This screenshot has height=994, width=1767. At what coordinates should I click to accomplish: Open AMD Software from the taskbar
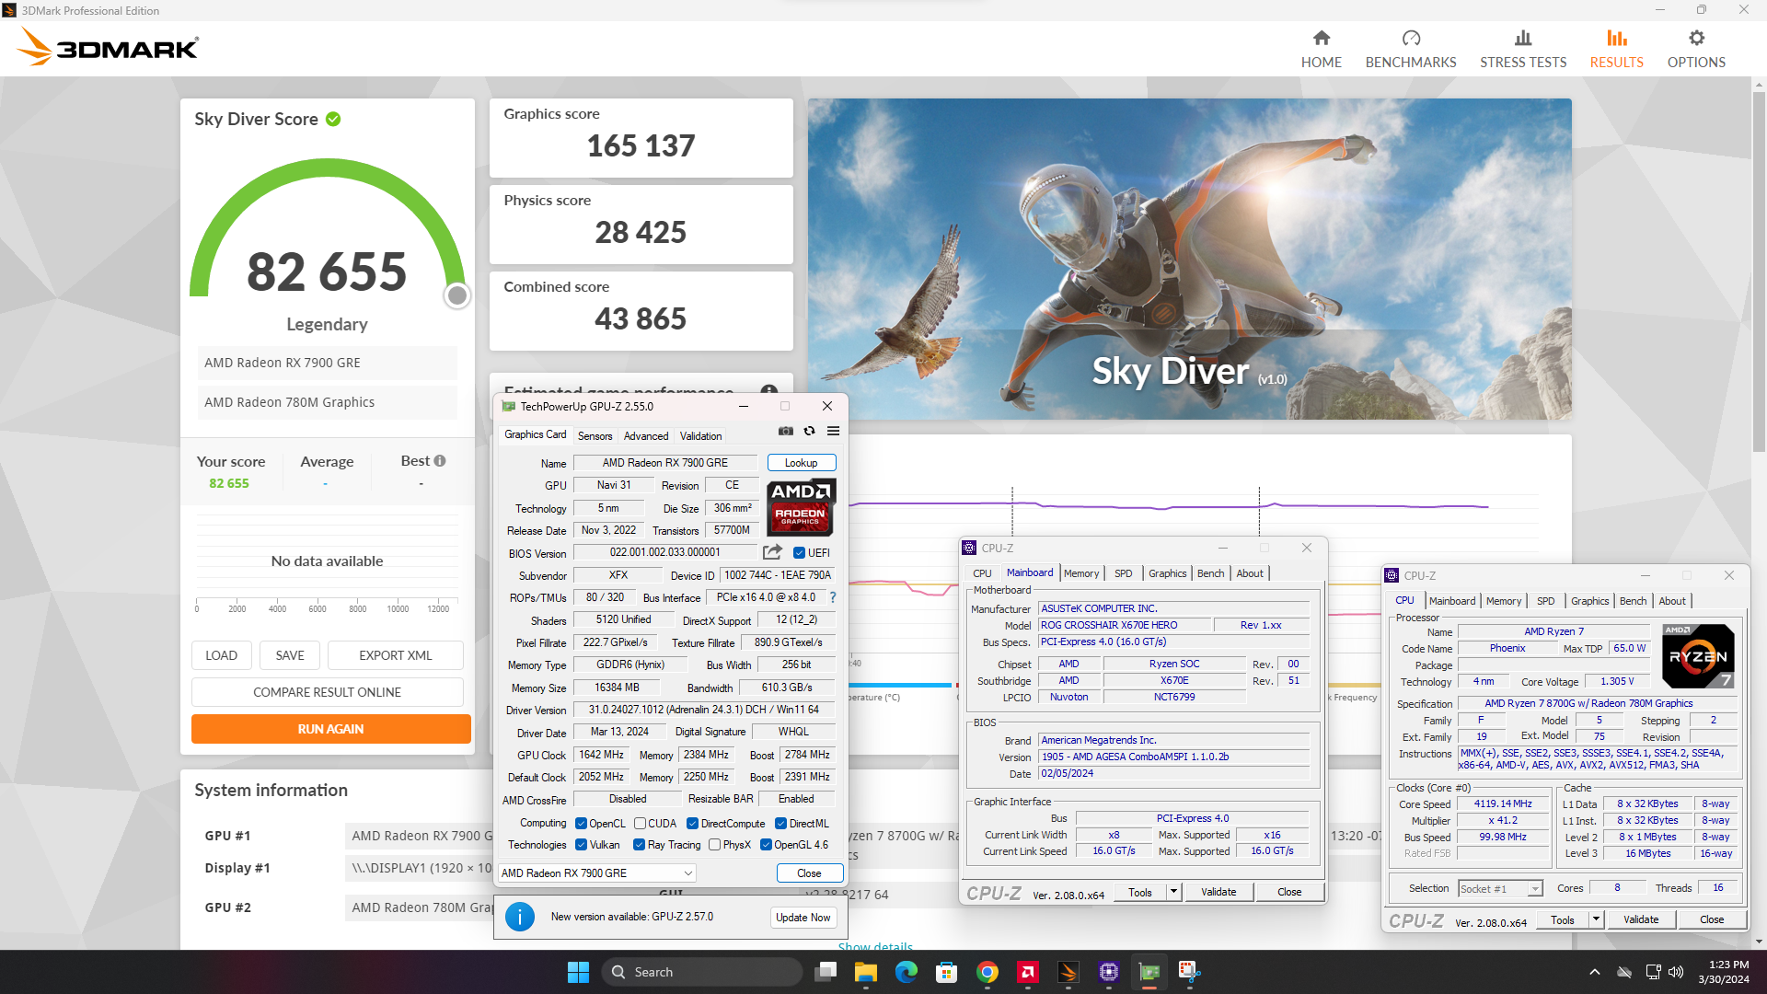pyautogui.click(x=1028, y=972)
